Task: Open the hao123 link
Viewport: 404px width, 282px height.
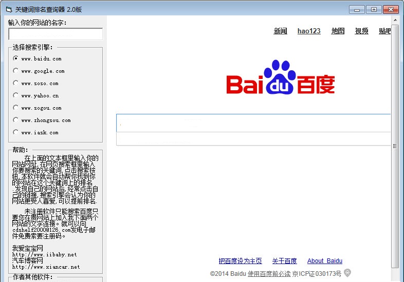Action: click(x=309, y=31)
